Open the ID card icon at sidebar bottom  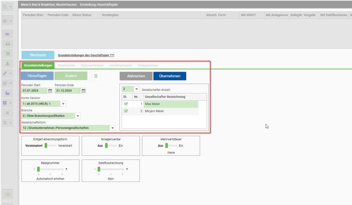[x=7, y=194]
